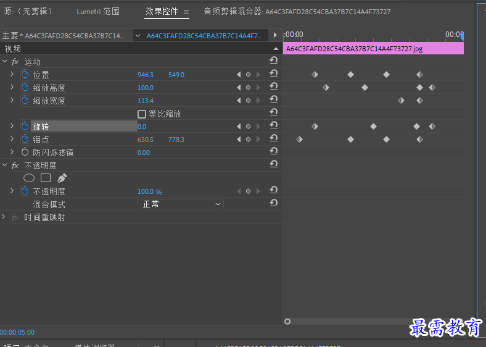Reset the 缩放高度 parameter

(x=273, y=86)
